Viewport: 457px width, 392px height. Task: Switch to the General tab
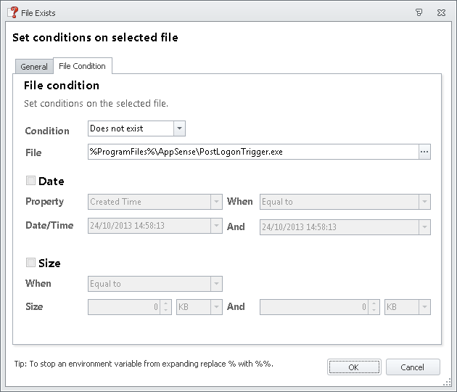point(34,67)
